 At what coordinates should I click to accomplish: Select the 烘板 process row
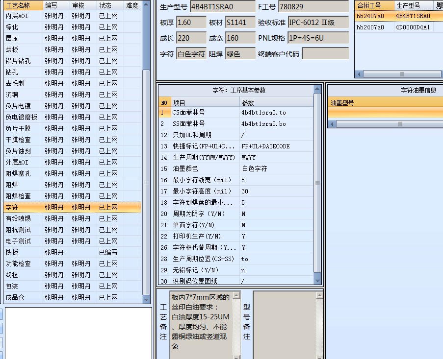coord(72,49)
